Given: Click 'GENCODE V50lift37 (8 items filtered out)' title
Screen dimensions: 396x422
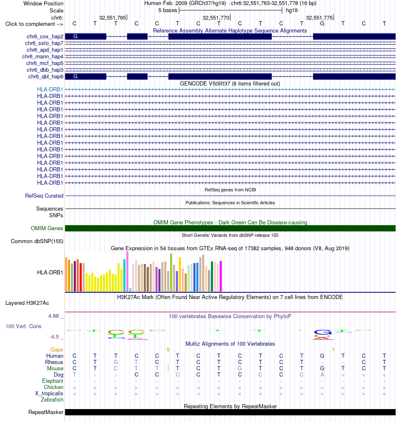Looking at the screenshot, I should pos(230,84).
